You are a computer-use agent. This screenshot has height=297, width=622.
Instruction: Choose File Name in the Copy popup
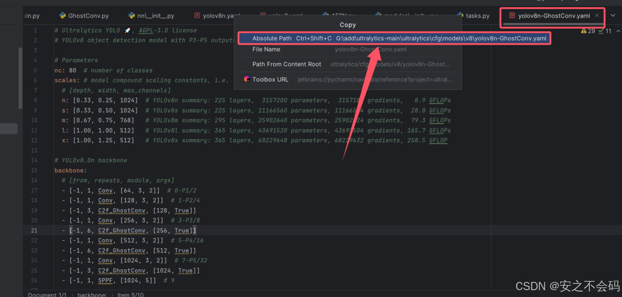click(x=348, y=49)
